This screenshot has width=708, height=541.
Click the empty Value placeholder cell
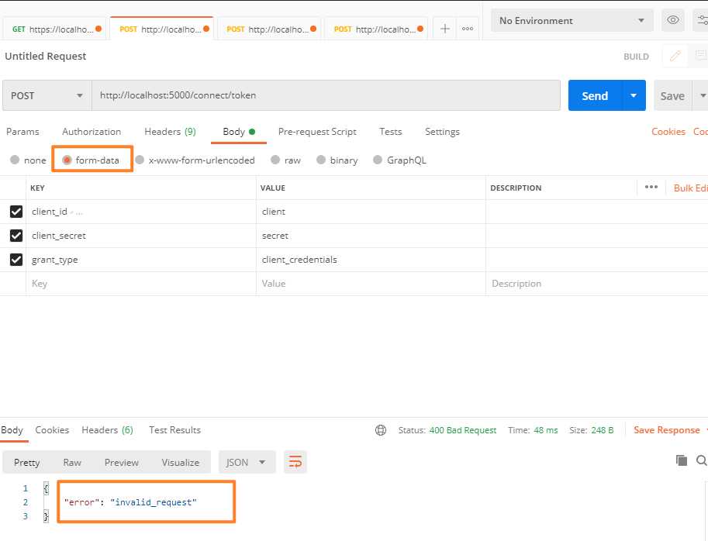coord(371,284)
